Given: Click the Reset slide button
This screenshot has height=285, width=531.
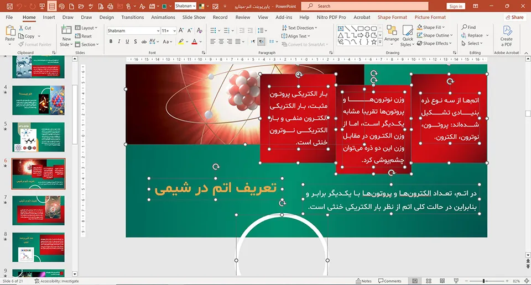Looking at the screenshot, I should [84, 36].
